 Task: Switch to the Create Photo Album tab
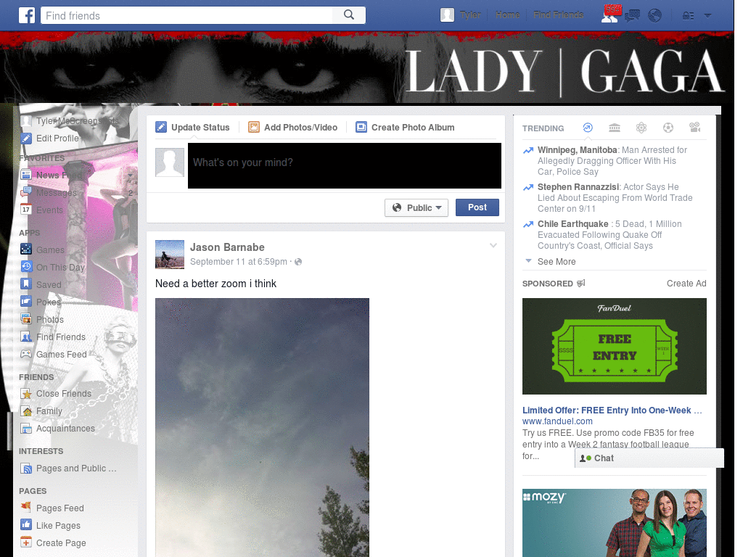pyautogui.click(x=405, y=127)
